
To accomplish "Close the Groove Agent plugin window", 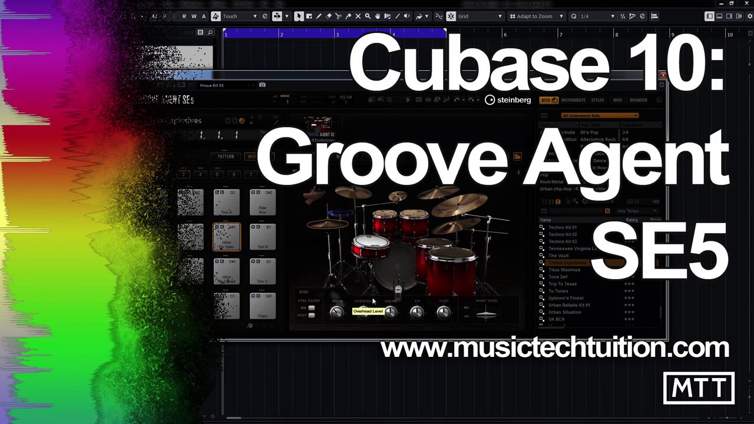I will point(663,75).
